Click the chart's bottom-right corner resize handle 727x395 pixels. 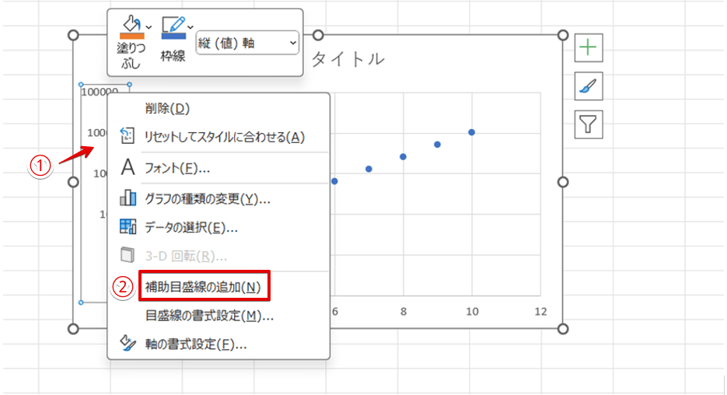point(562,329)
